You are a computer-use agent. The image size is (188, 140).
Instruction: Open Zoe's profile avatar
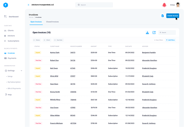pyautogui.click(x=178, y=5)
